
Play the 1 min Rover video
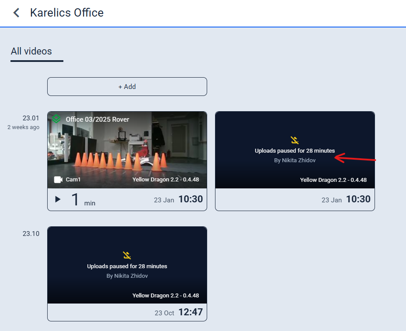58,200
